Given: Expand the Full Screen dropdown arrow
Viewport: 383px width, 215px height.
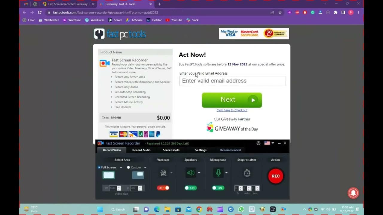Looking at the screenshot, I should click(x=121, y=168).
